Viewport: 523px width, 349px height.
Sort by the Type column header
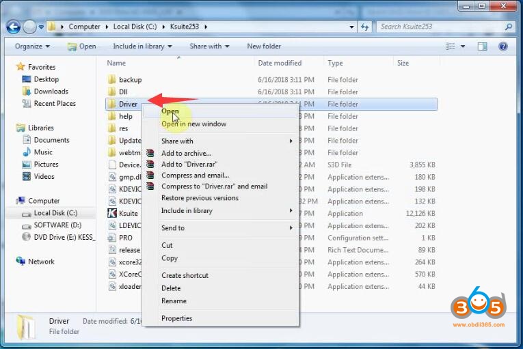[335, 63]
